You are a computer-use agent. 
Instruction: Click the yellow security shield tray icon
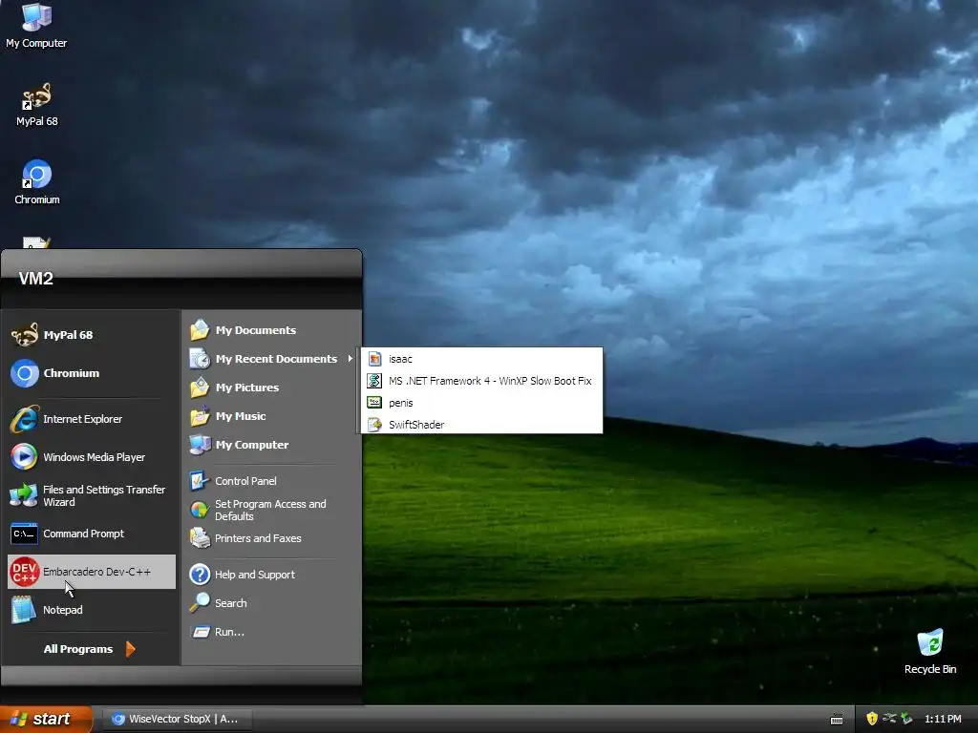coord(872,719)
